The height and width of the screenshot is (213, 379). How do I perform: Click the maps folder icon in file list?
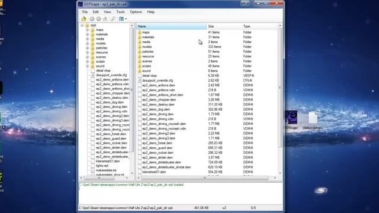coord(140,33)
